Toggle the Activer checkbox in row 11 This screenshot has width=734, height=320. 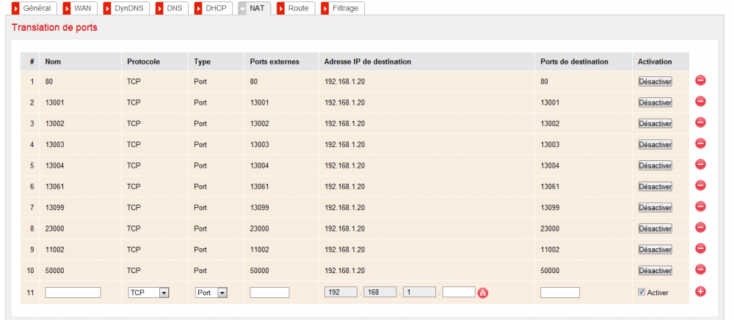point(642,292)
